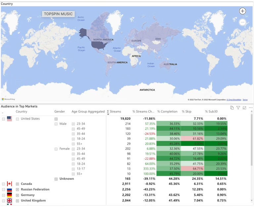
Task: Select Germany completion value 43.62%
Action: 174,195
